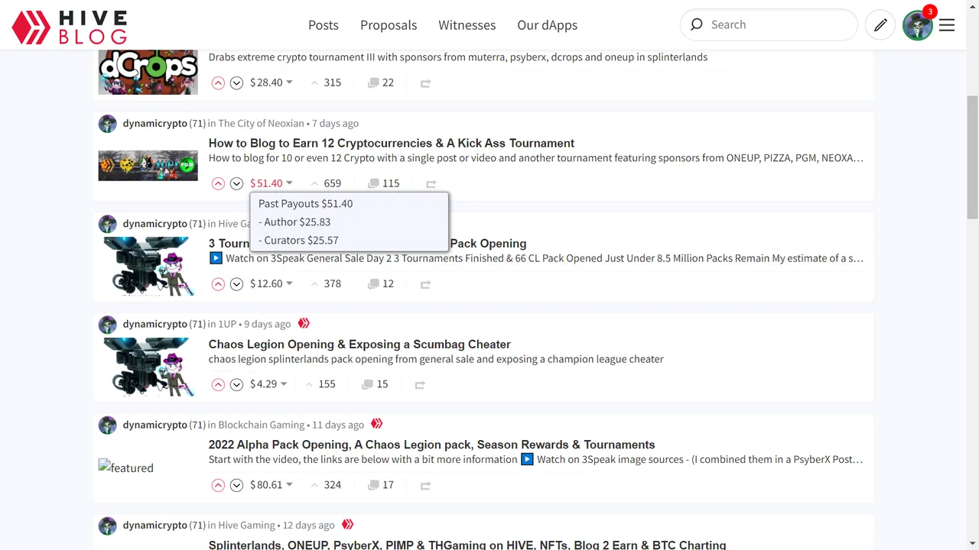Open '2022 Alpha Pack Opening' post title

click(432, 445)
